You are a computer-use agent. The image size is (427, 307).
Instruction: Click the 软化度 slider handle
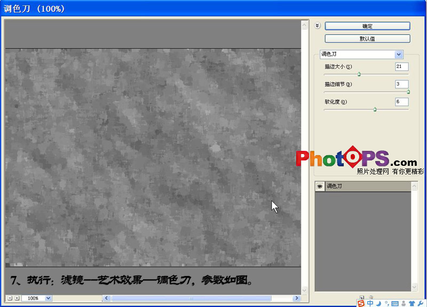pyautogui.click(x=375, y=110)
